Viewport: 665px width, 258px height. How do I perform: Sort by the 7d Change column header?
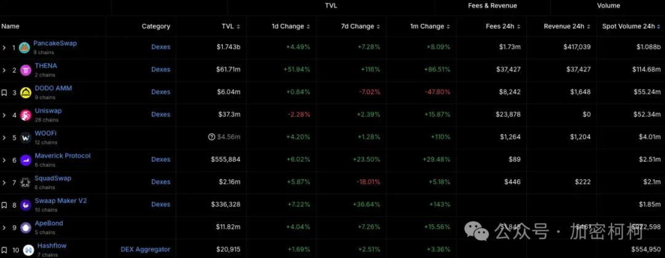[x=357, y=26]
